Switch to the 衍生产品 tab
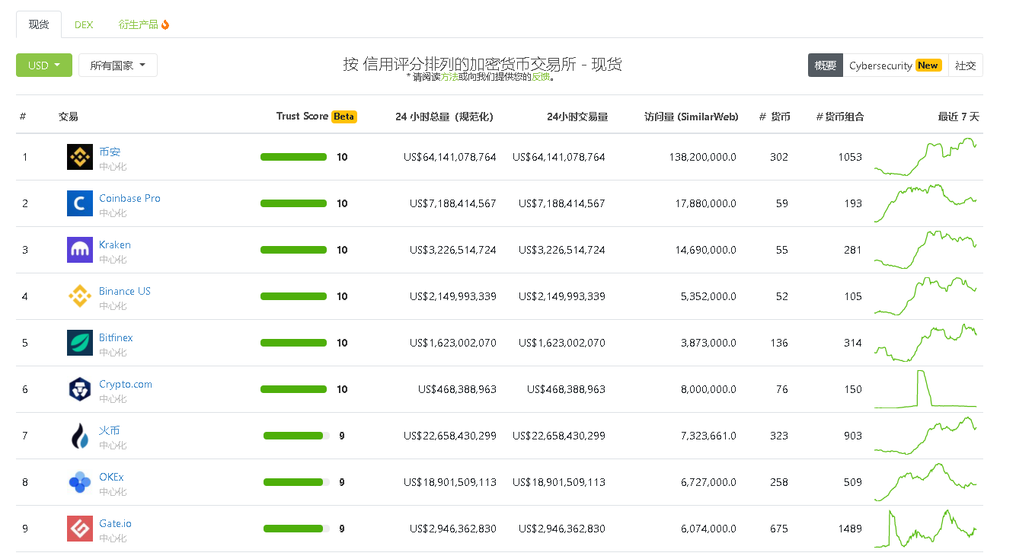1016x556 pixels. tap(144, 24)
